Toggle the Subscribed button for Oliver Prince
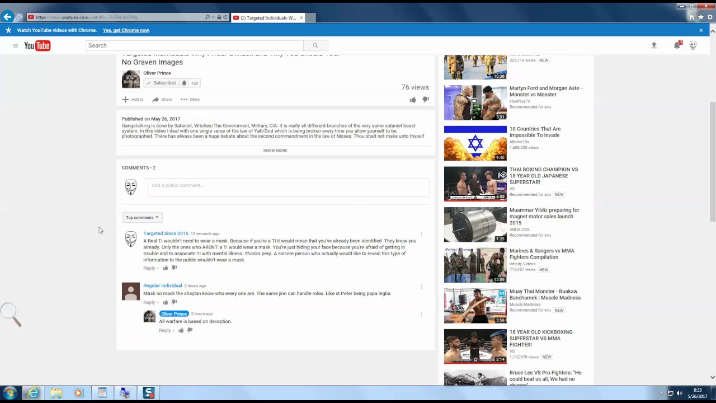 [161, 83]
